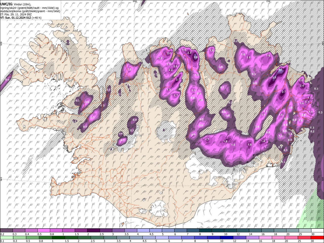Click the 20W longitude label
Image resolution: width=324 pixels, height=243 pixels.
[135, 1]
